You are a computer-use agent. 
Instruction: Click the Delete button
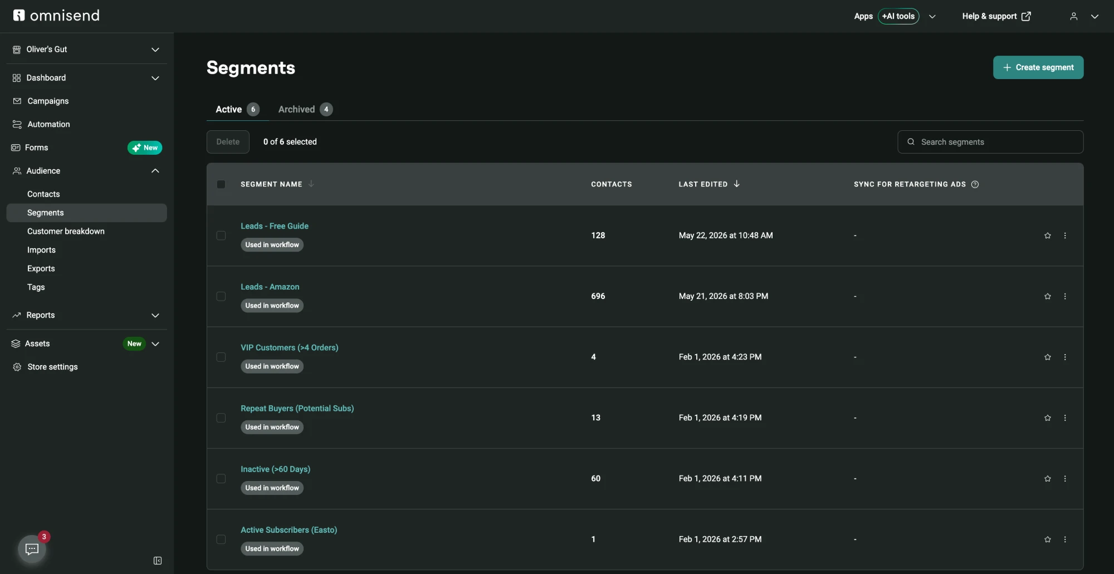[x=228, y=142]
